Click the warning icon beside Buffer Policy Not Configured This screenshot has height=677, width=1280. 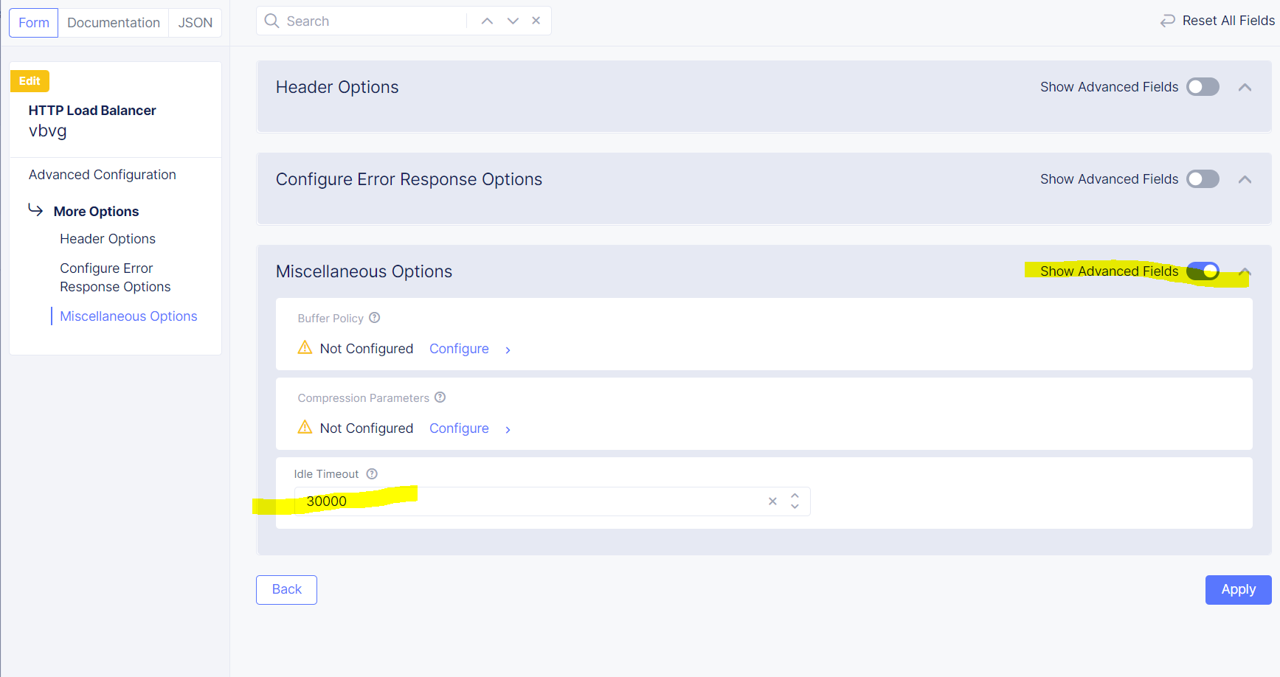pyautogui.click(x=305, y=347)
